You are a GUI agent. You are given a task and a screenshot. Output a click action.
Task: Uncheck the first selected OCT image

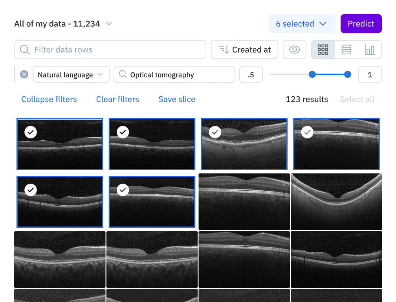coord(31,132)
